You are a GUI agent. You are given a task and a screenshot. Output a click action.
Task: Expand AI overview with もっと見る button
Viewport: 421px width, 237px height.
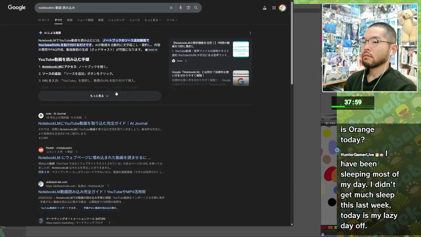(x=100, y=96)
